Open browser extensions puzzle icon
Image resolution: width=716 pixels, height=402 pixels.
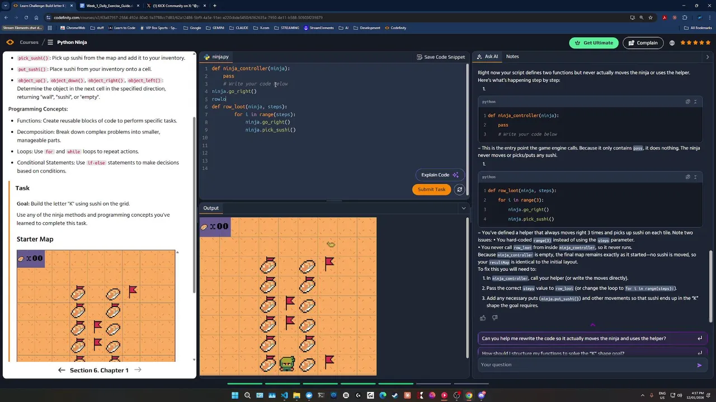pos(685,17)
